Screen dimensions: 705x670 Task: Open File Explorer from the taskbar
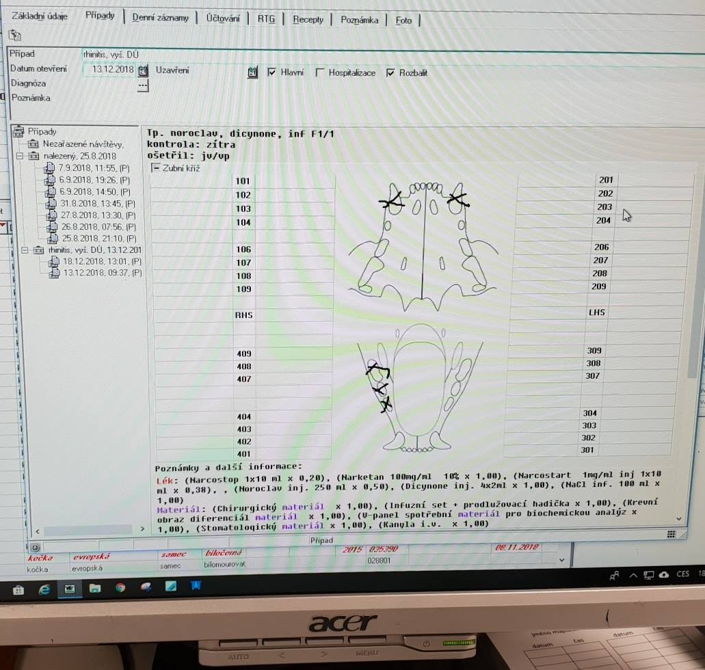95,588
